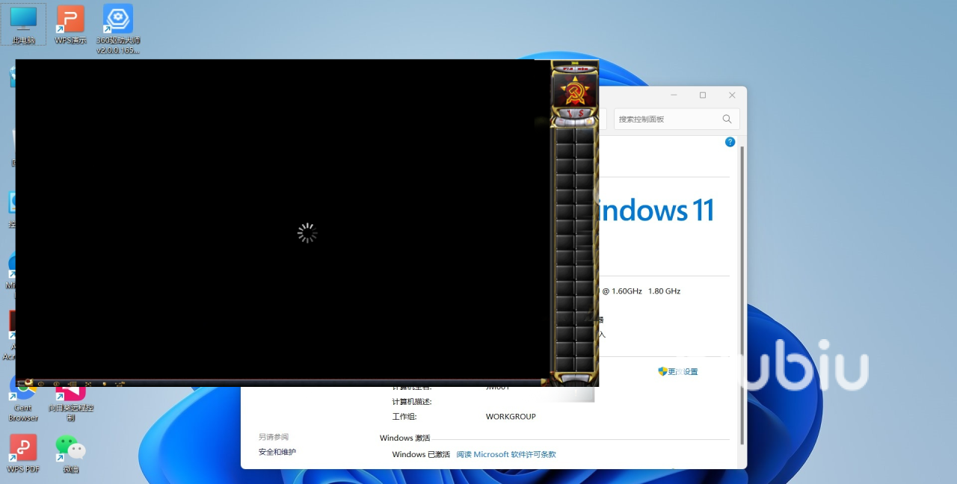The width and height of the screenshot is (957, 484).
Task: Open 阅读 Microsoft 软件许可条款 link
Action: pyautogui.click(x=506, y=454)
